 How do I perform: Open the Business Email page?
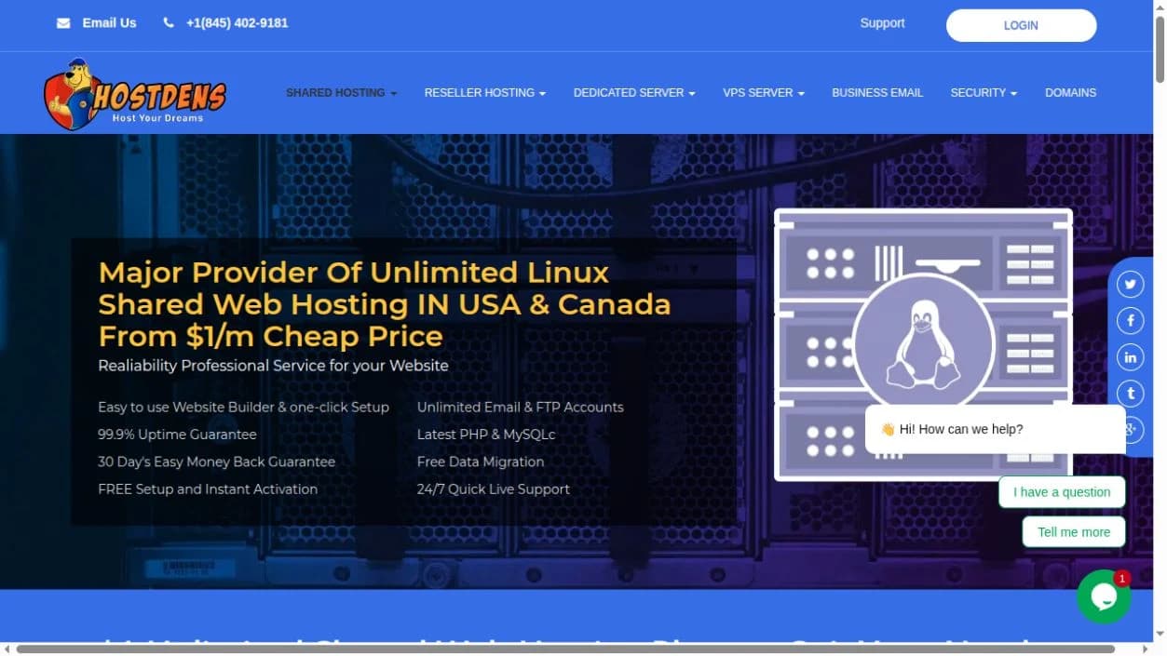click(x=877, y=93)
